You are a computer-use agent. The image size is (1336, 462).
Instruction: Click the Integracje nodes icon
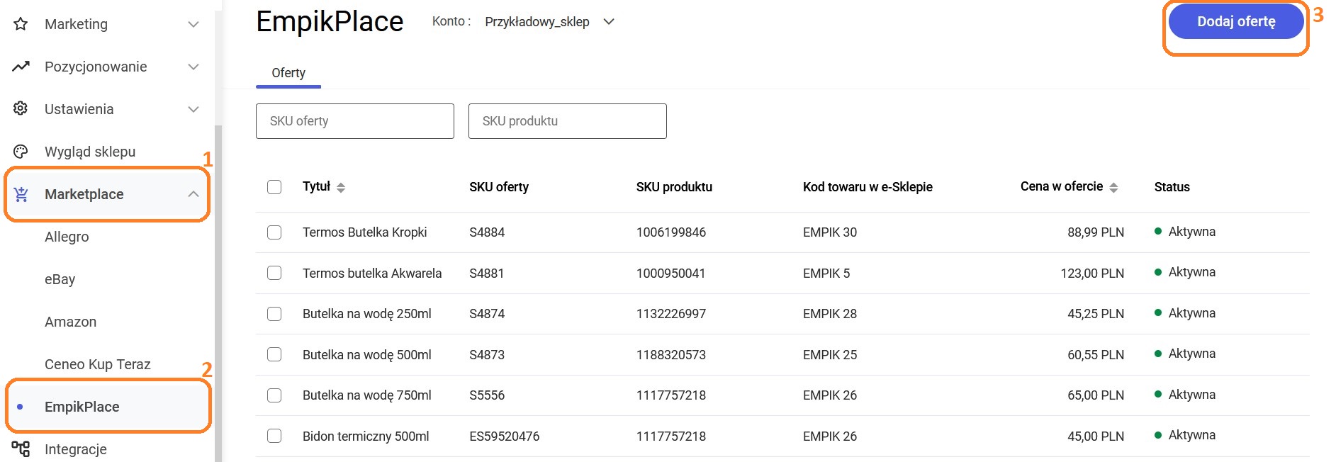[x=21, y=449]
